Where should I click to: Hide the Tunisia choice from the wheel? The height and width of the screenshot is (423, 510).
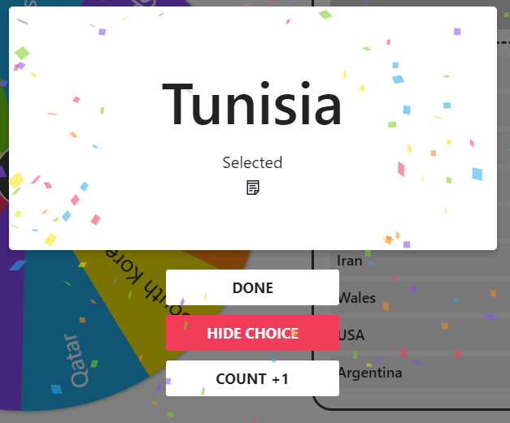pyautogui.click(x=252, y=333)
